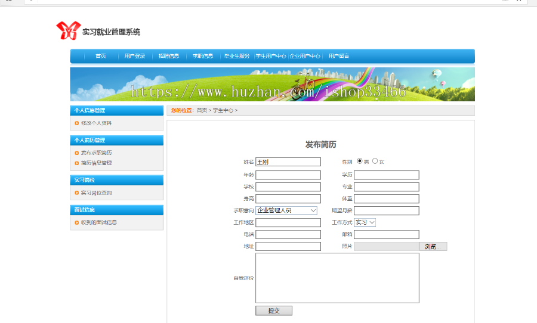
Task: Select the 女 gender radio button
Action: [x=375, y=161]
